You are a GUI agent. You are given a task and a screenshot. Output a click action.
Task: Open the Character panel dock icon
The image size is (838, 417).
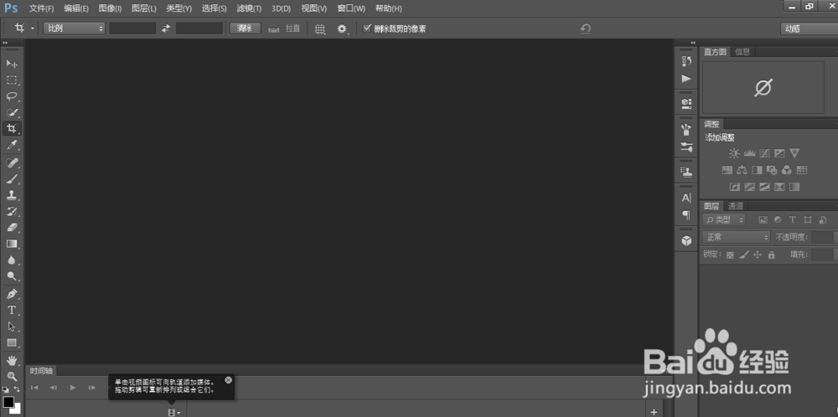point(687,198)
